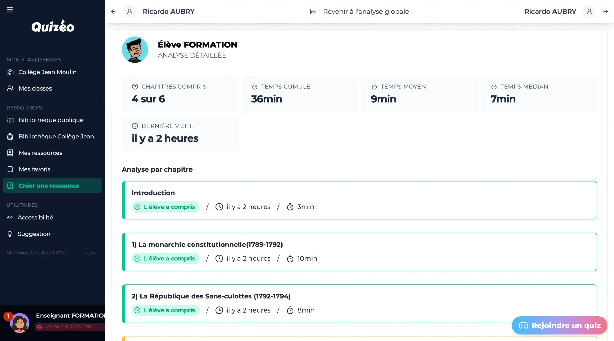Open Accessibilité settings
The width and height of the screenshot is (614, 341).
(x=35, y=217)
